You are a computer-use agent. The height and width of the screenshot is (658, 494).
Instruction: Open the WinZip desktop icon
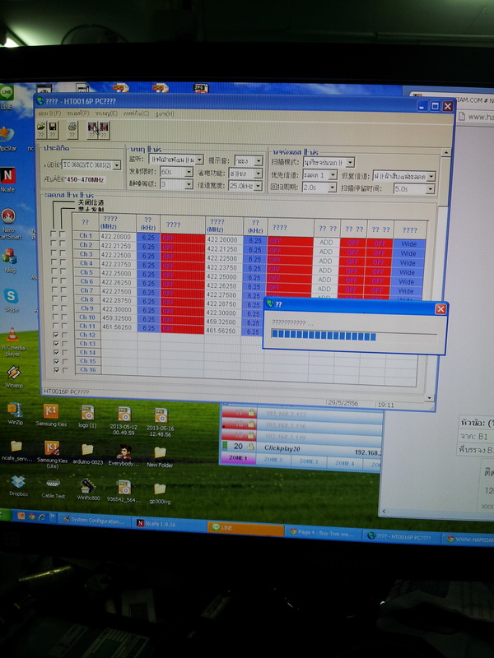(15, 414)
